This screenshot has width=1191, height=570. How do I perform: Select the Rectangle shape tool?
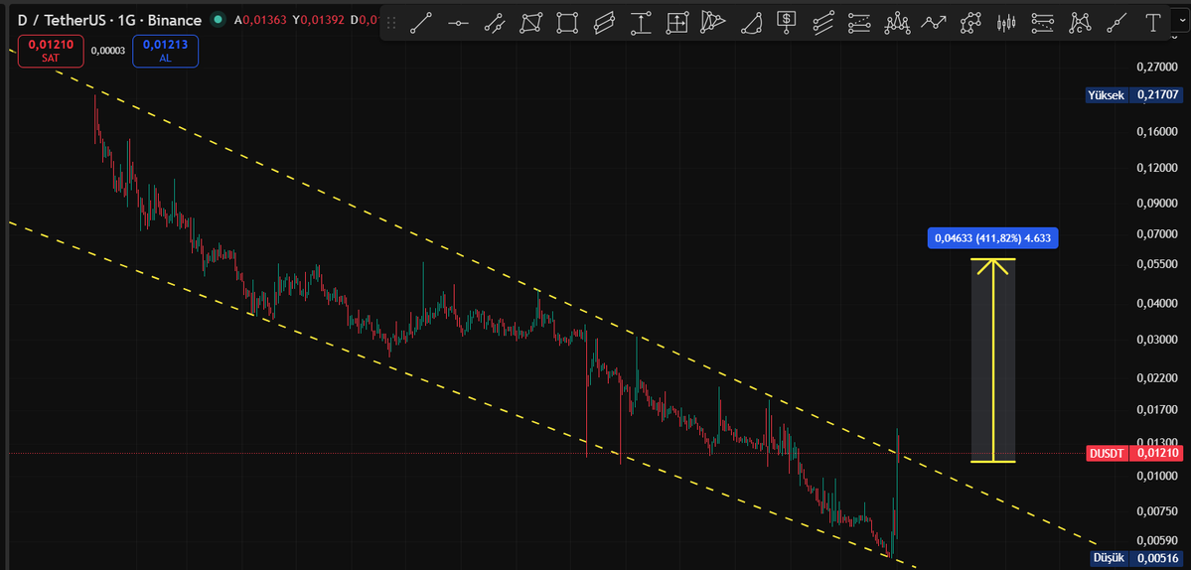(567, 24)
